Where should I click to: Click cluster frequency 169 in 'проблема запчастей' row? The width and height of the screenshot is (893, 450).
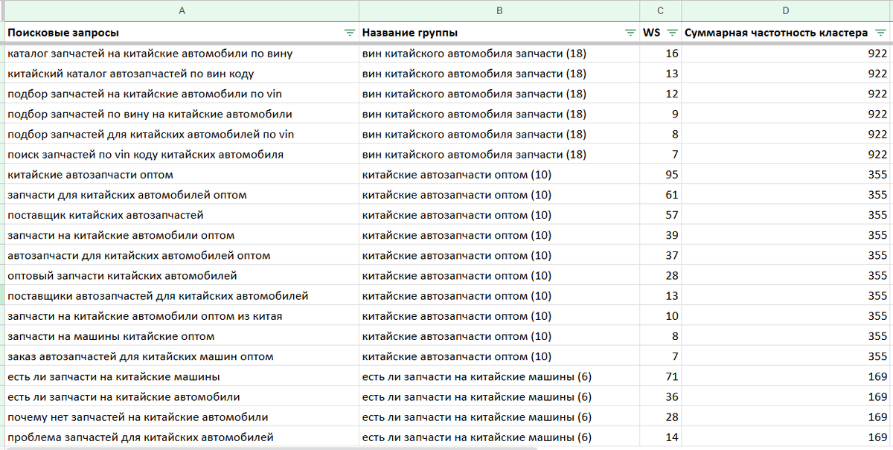787,437
